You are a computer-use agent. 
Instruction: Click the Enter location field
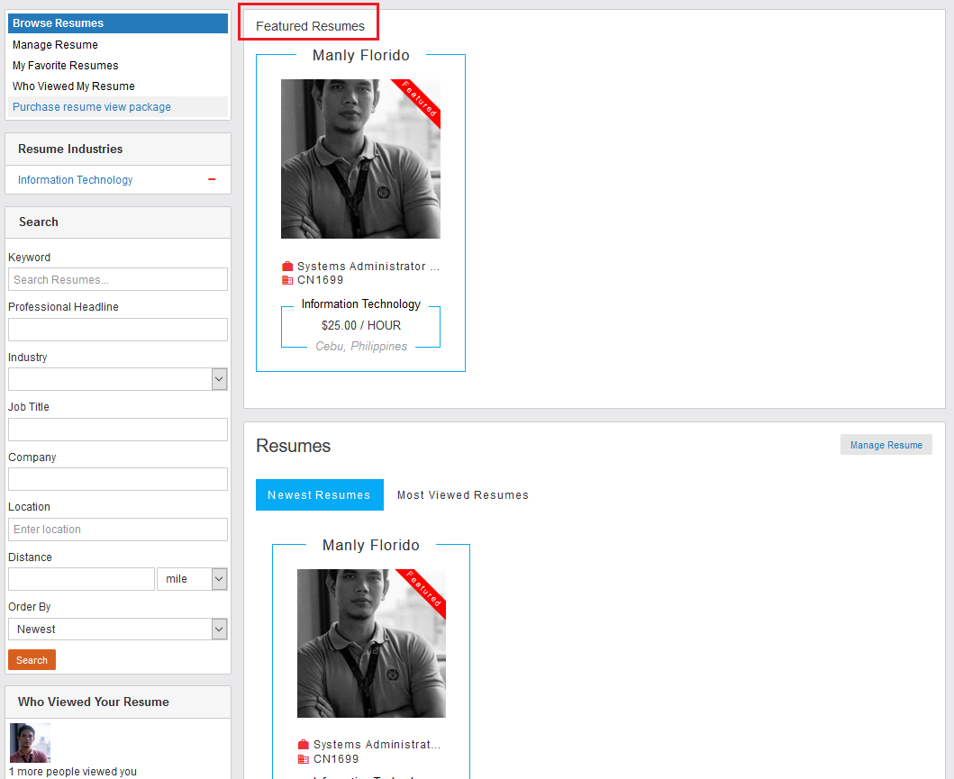click(x=118, y=529)
